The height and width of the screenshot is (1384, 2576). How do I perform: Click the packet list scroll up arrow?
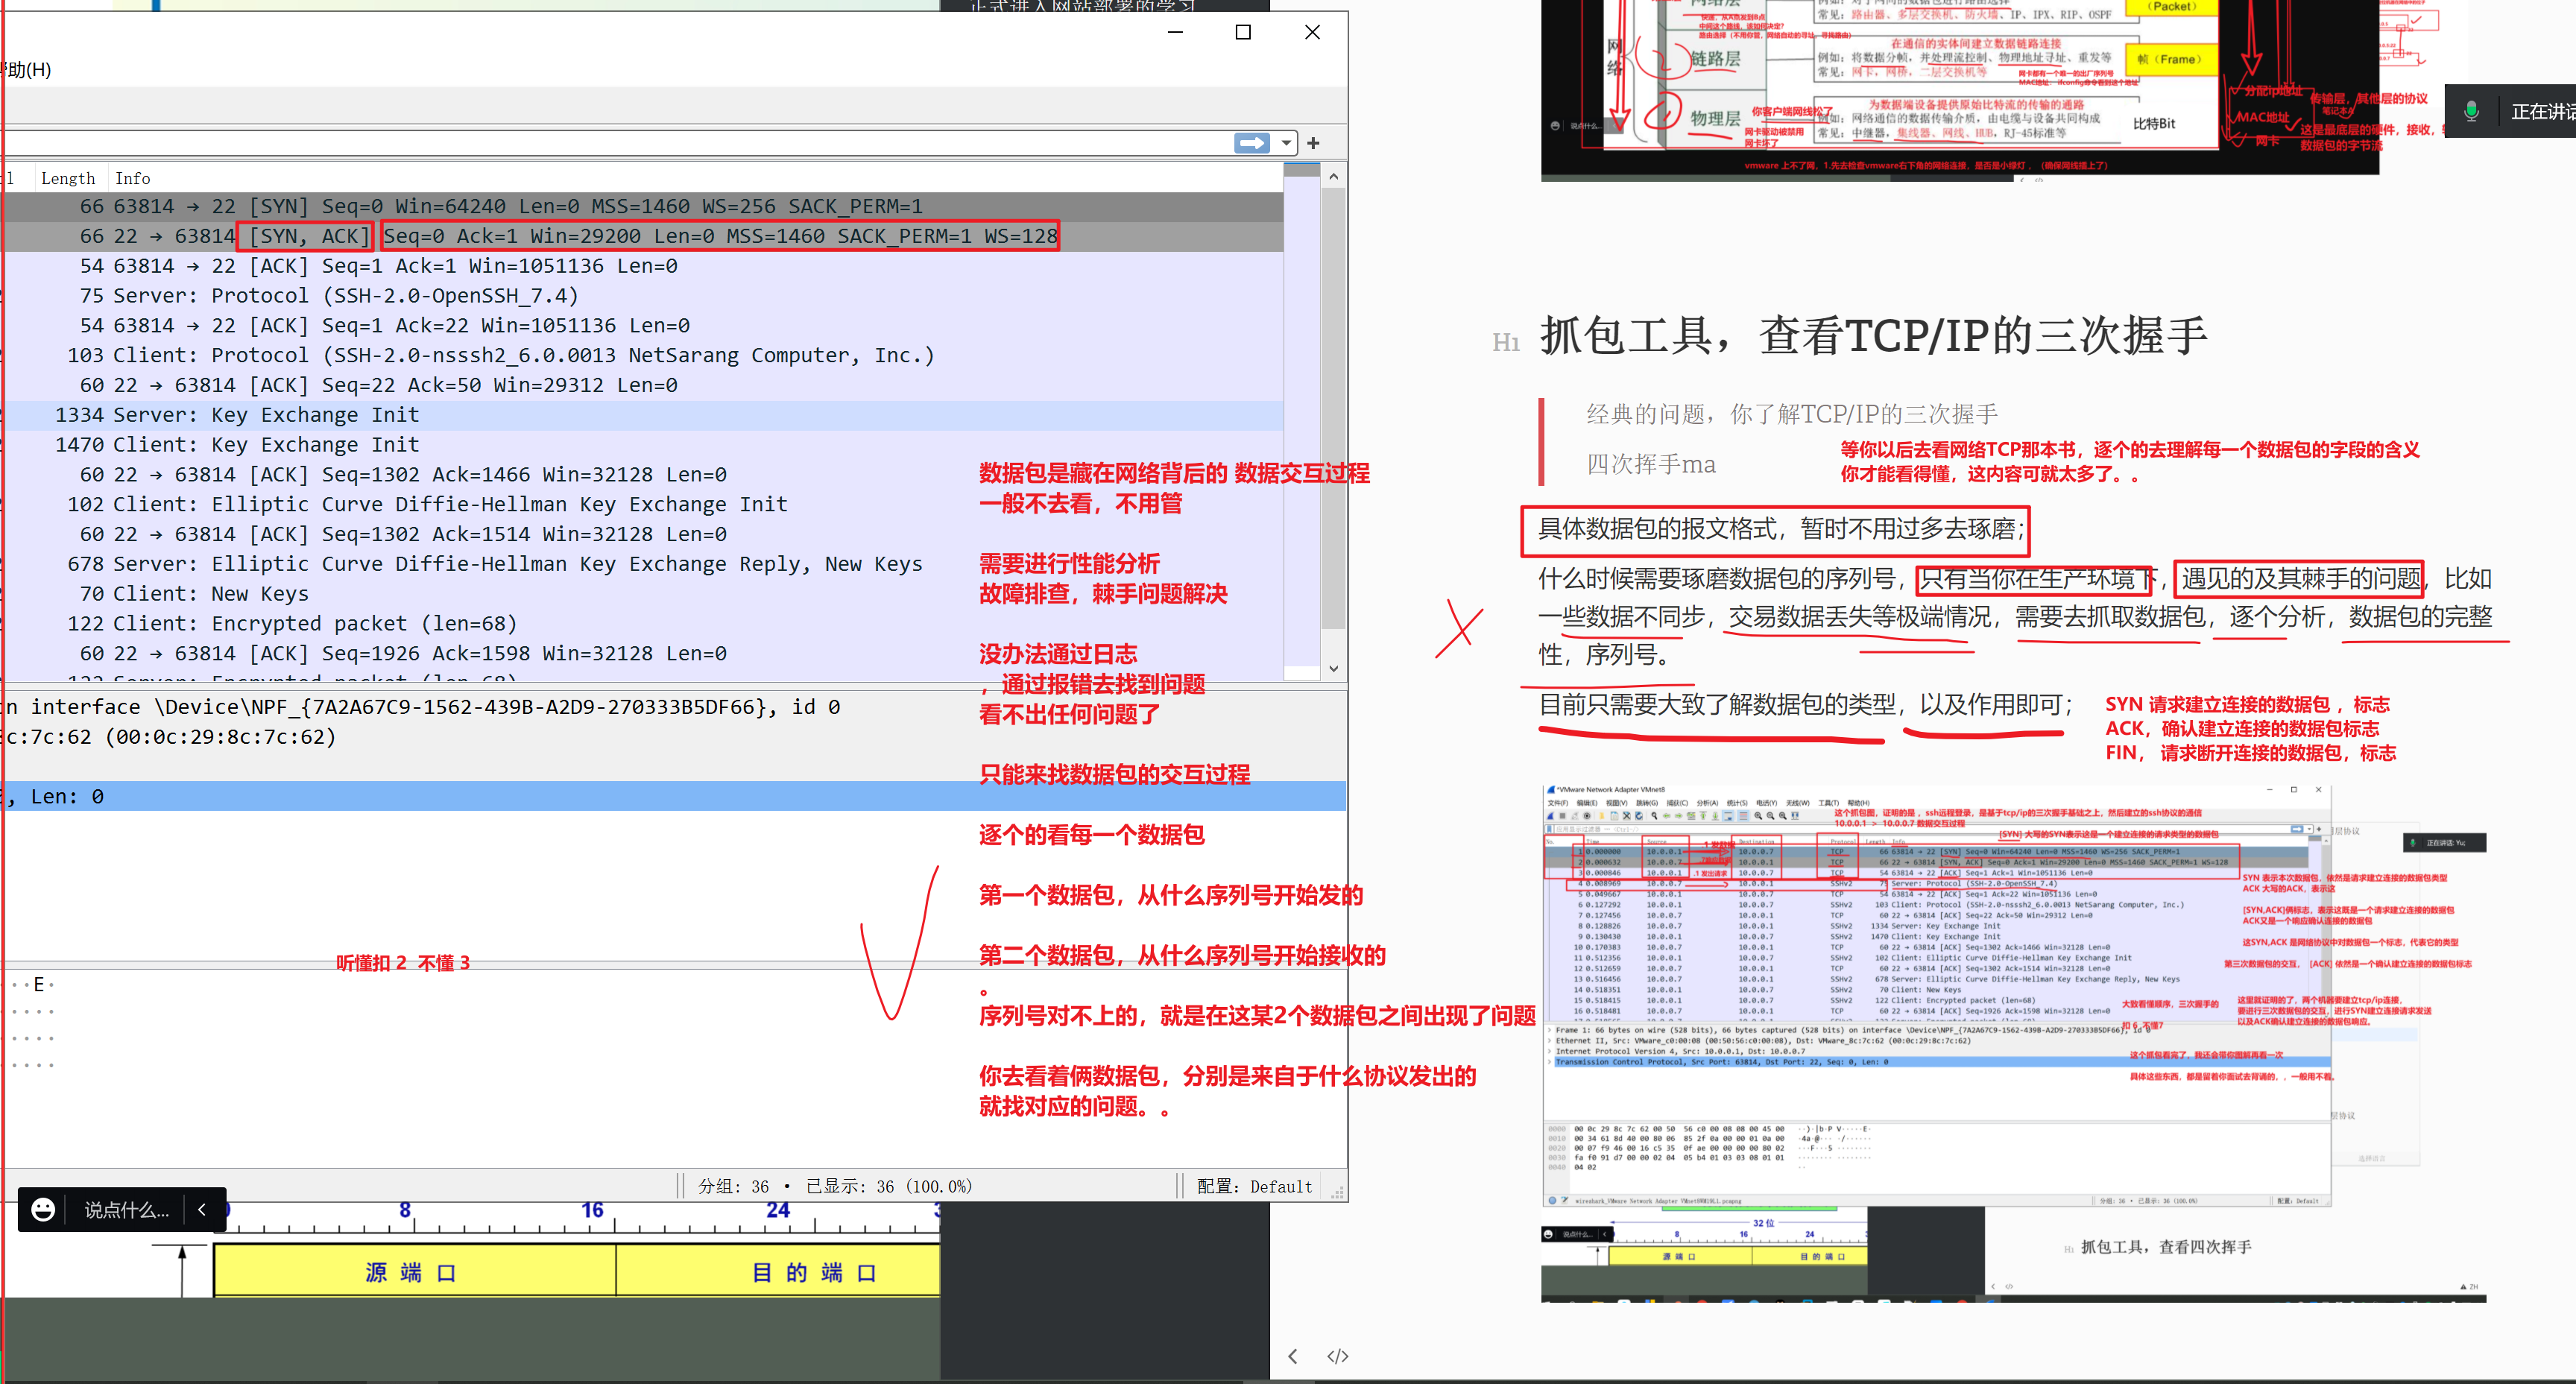coord(1333,176)
